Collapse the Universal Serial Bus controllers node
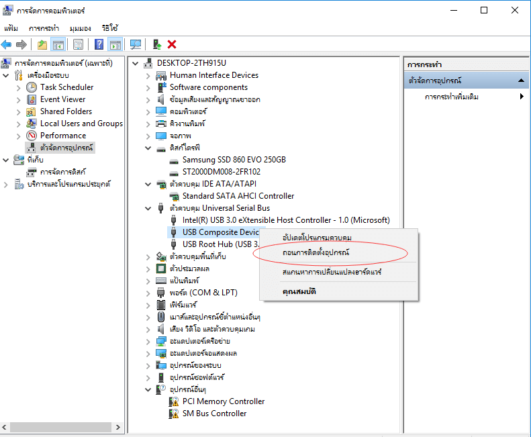This screenshot has height=437, width=531. pos(148,208)
